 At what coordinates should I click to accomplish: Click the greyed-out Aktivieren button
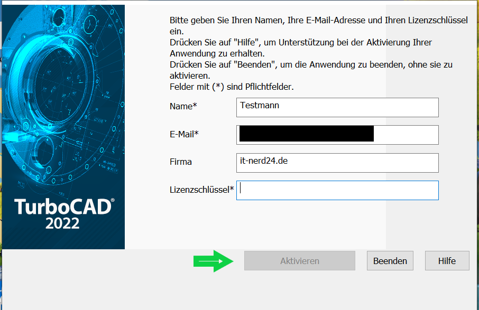coord(300,260)
